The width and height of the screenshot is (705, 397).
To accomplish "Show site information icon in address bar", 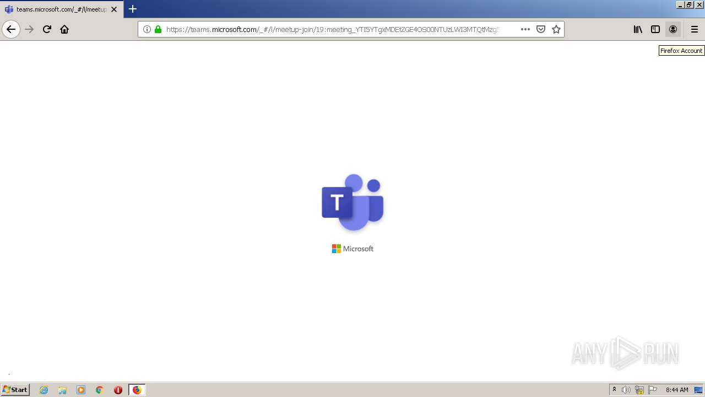I will [147, 29].
